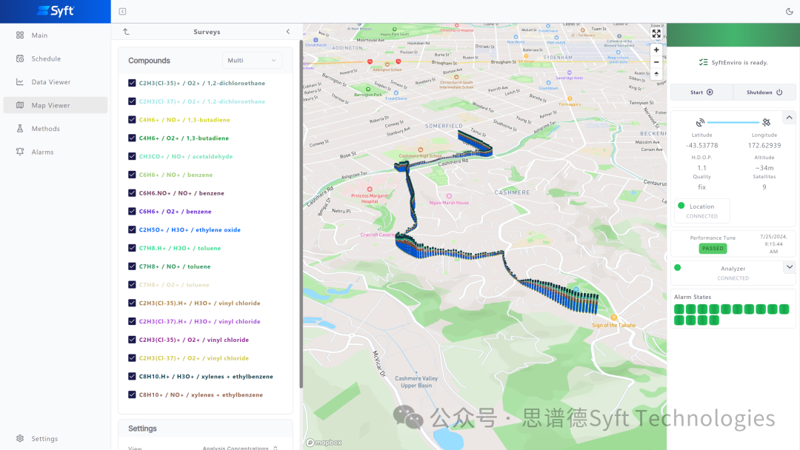Click the Princess Margaret Hospital marker
Screen dimensions: 800x450
click(x=370, y=189)
